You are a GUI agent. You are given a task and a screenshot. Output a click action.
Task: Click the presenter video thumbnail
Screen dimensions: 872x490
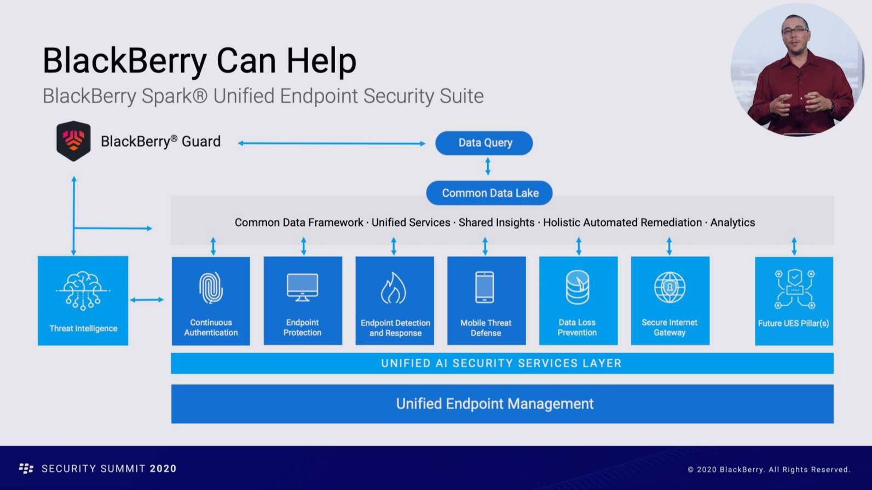pyautogui.click(x=797, y=70)
